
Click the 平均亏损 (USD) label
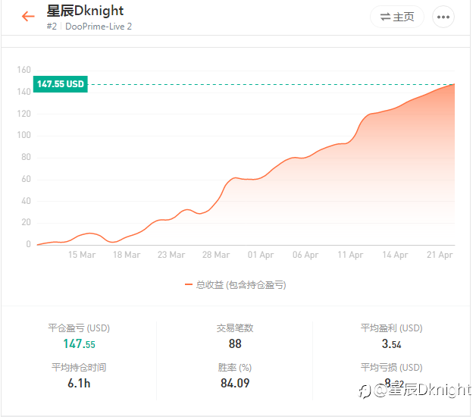pos(392,368)
